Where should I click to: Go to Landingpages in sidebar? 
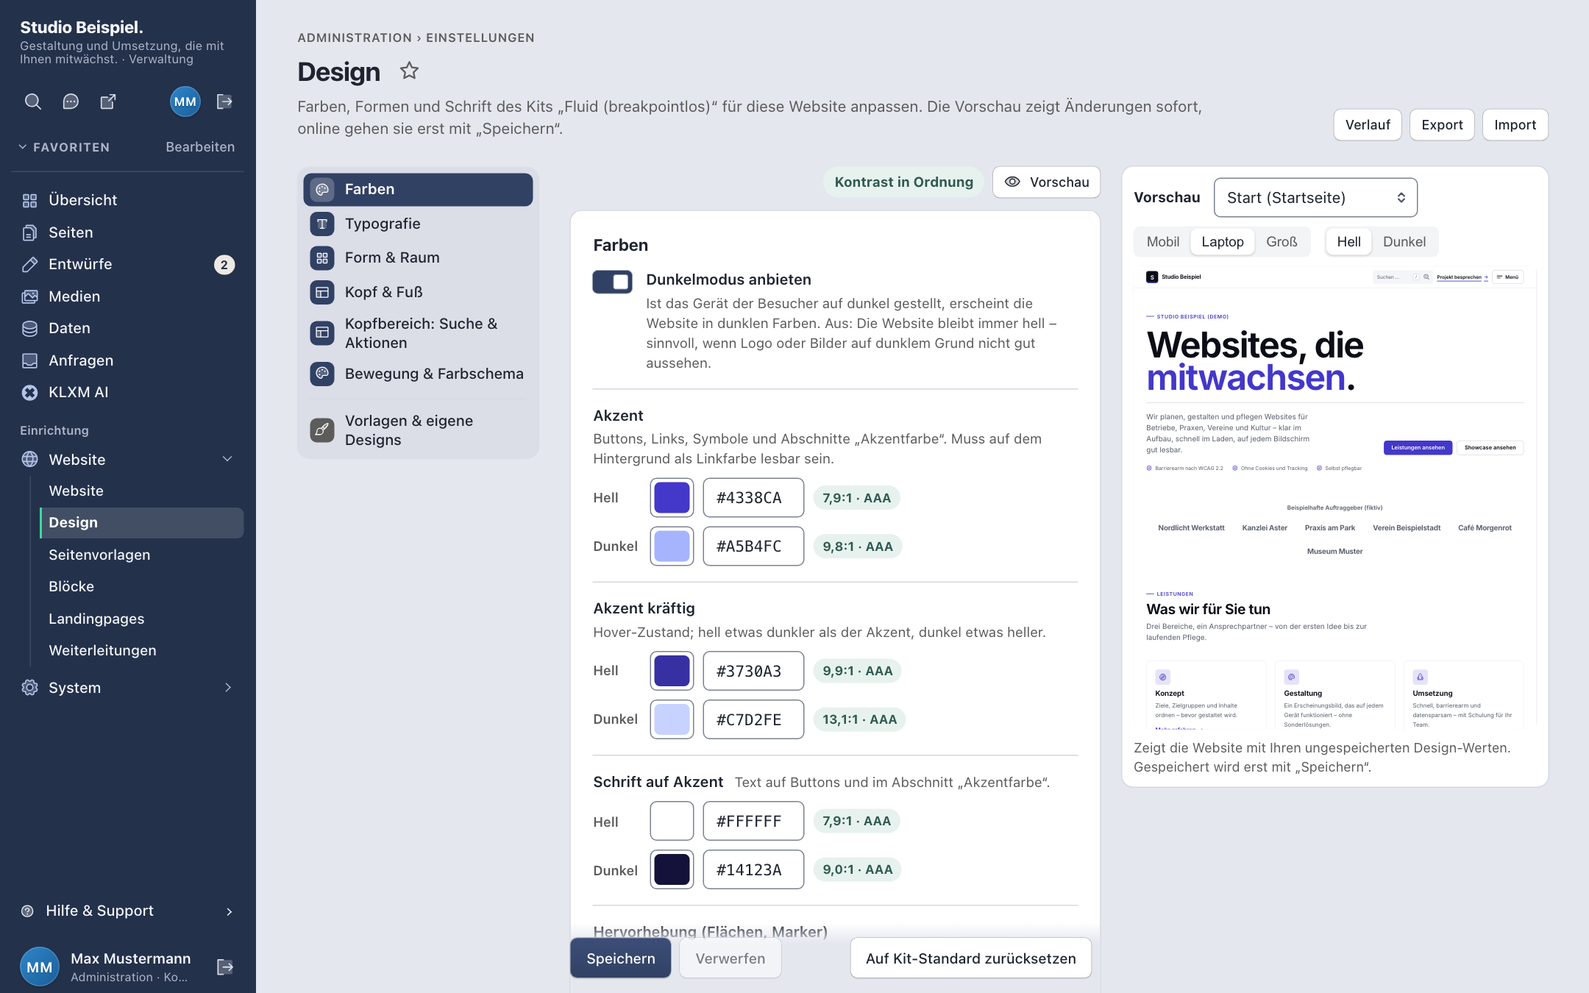click(96, 619)
